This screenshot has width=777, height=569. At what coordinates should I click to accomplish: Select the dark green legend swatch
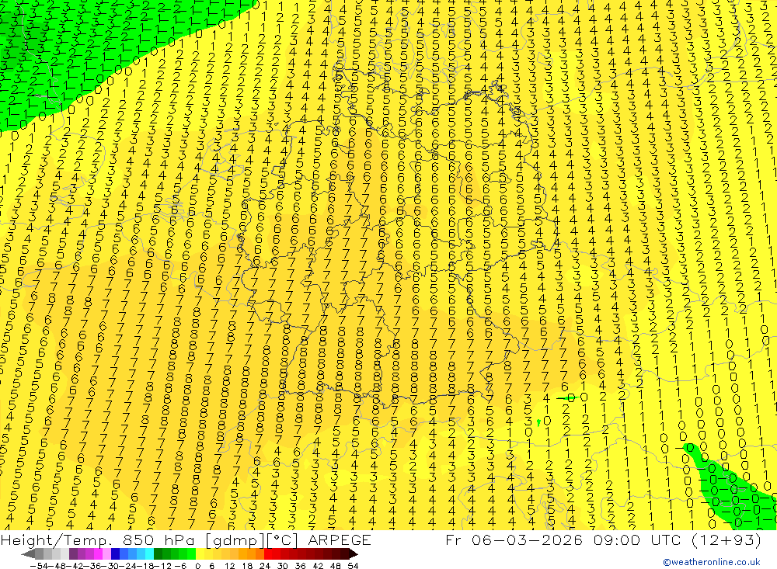click(x=158, y=553)
